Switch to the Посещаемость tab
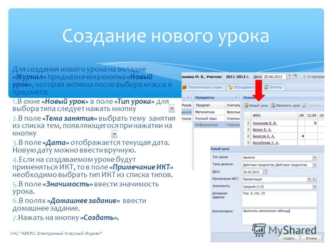Screen dimensions: 332x249 [x=242, y=87]
